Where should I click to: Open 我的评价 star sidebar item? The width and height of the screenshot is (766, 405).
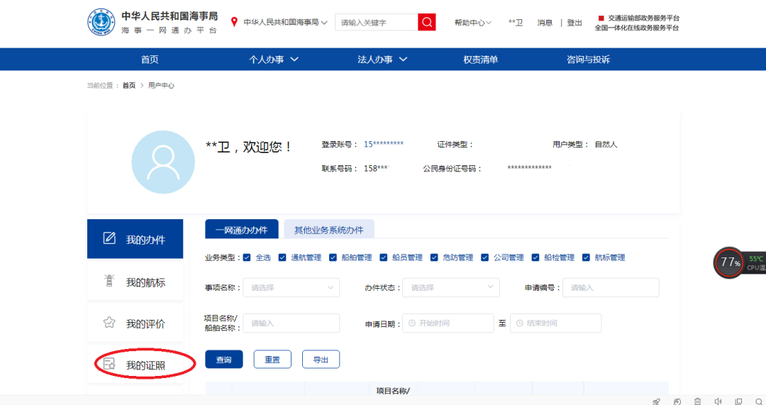tap(135, 323)
